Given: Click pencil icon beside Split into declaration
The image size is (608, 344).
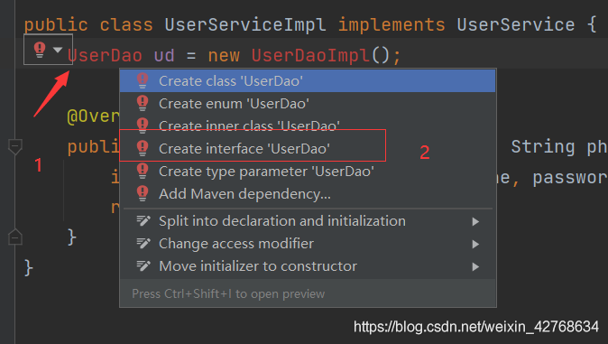Looking at the screenshot, I should [143, 221].
